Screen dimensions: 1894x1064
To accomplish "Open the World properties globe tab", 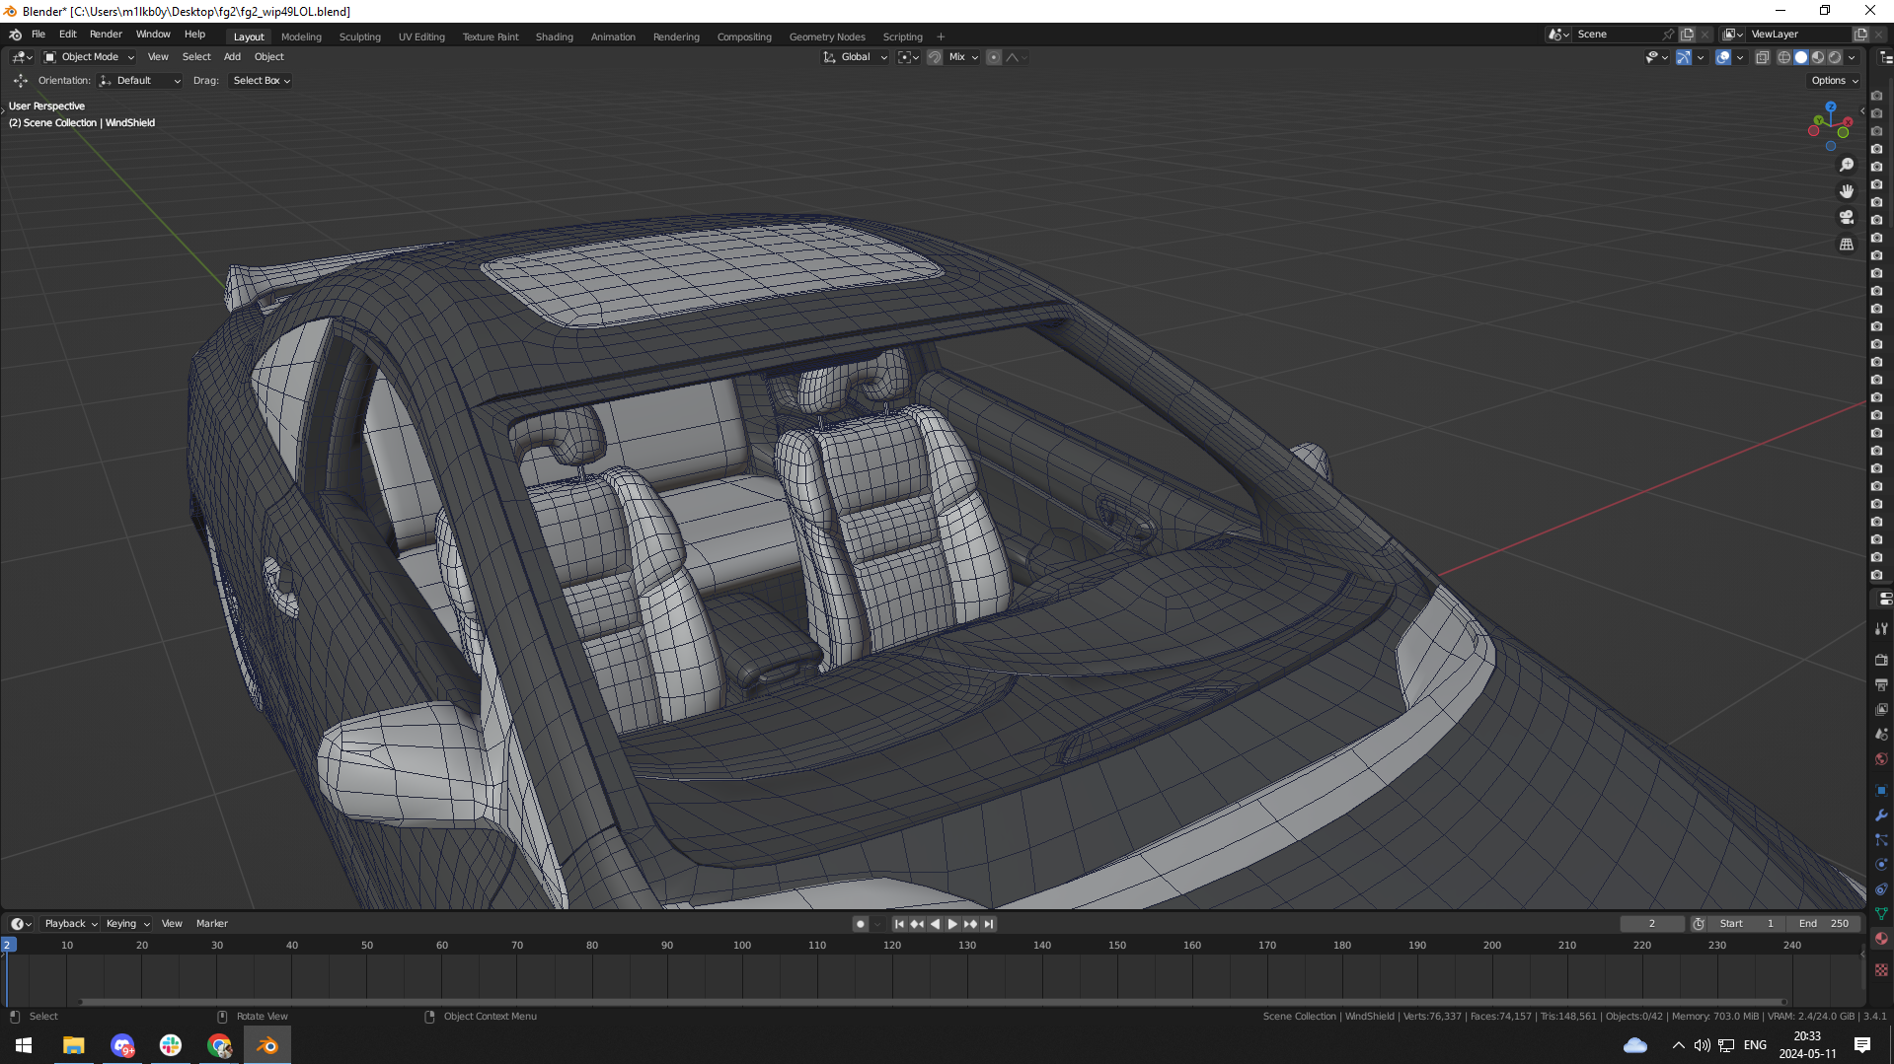I will (x=1881, y=759).
